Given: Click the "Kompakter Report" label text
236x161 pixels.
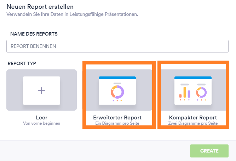Looking at the screenshot, I should click(x=193, y=117).
